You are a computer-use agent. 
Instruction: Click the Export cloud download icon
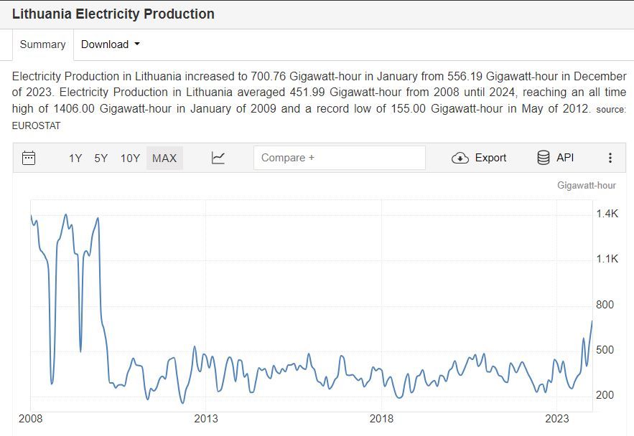coord(460,158)
